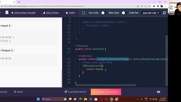Expand hidden system tray icons

click(x=138, y=99)
